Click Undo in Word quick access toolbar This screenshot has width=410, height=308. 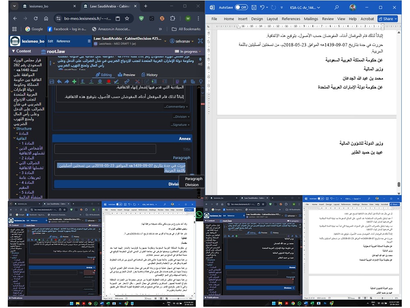(x=262, y=7)
